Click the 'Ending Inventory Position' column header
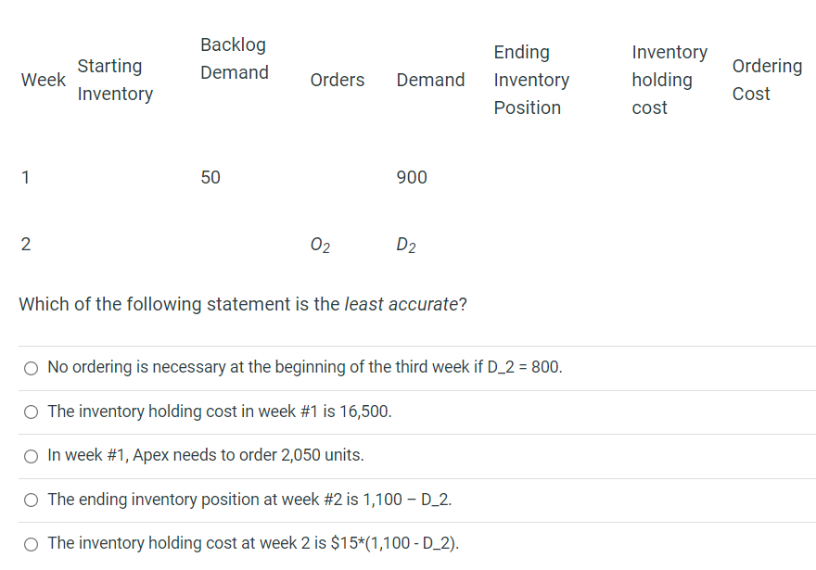 [530, 80]
